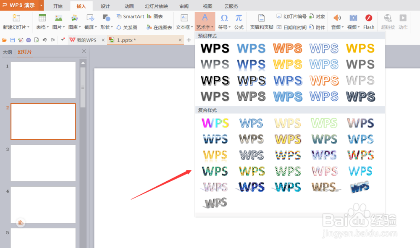Pick the solid yellow preset WPS WordArt
Viewport: 420px width, 248px height.
pyautogui.click(x=360, y=48)
